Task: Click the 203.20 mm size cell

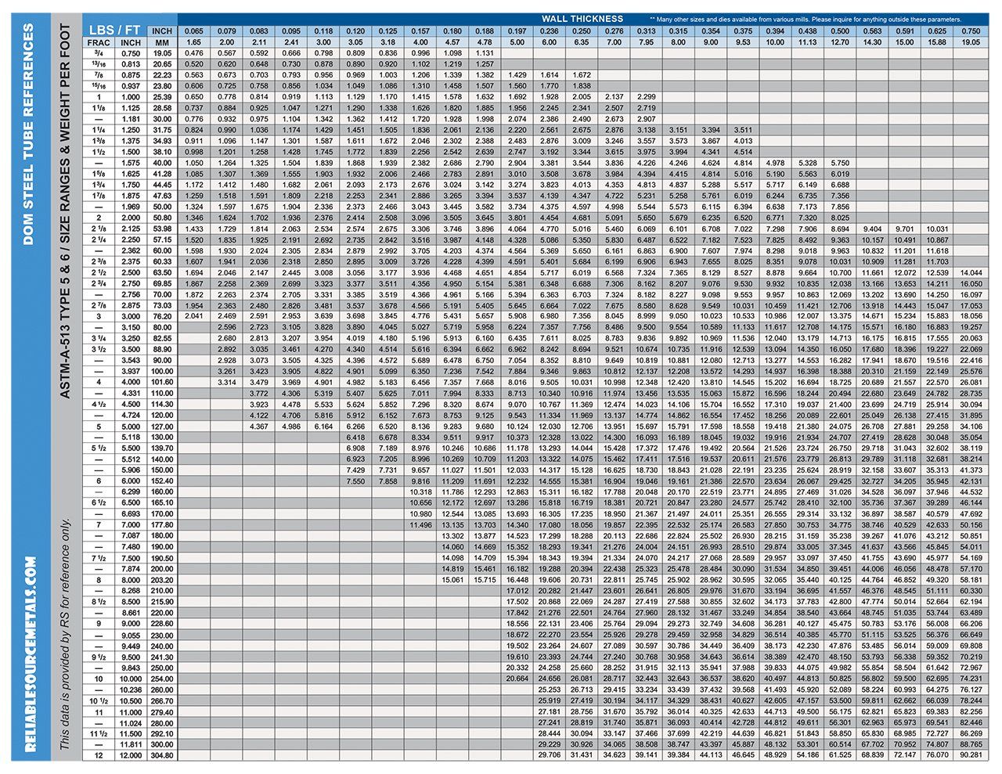Action: 162,580
